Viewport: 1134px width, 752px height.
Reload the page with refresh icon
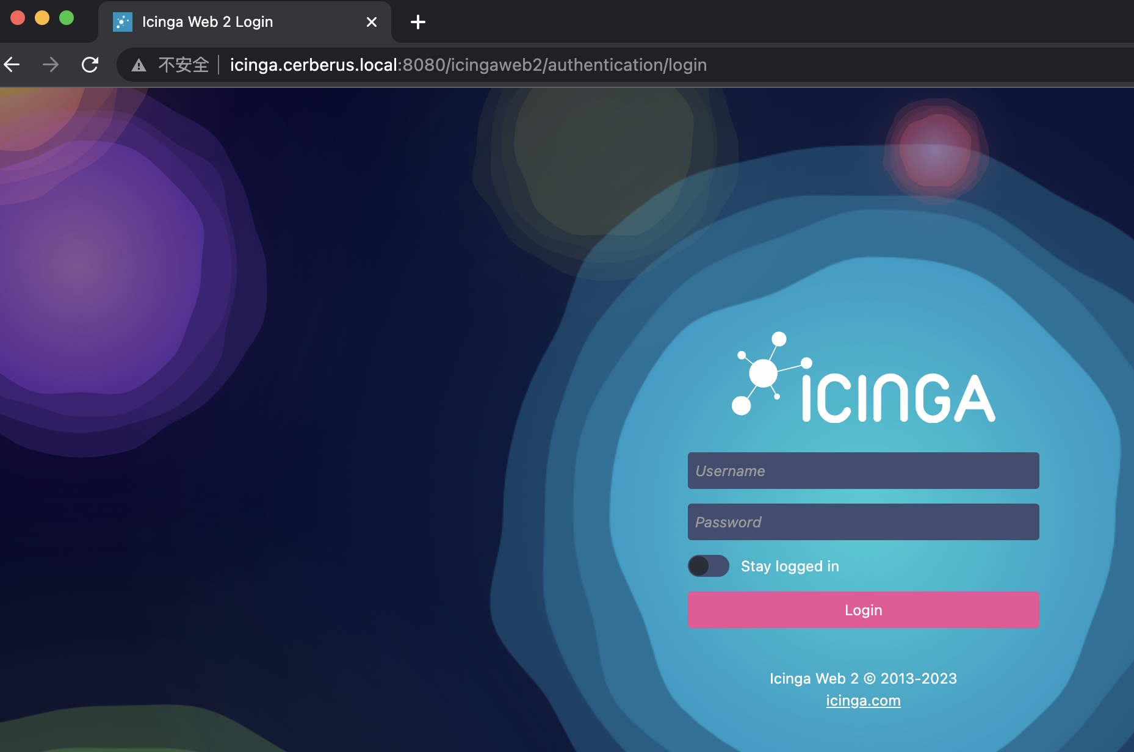coord(90,64)
